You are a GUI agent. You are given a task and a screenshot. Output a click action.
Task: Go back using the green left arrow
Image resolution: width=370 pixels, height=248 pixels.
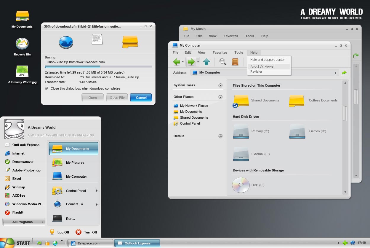(177, 62)
